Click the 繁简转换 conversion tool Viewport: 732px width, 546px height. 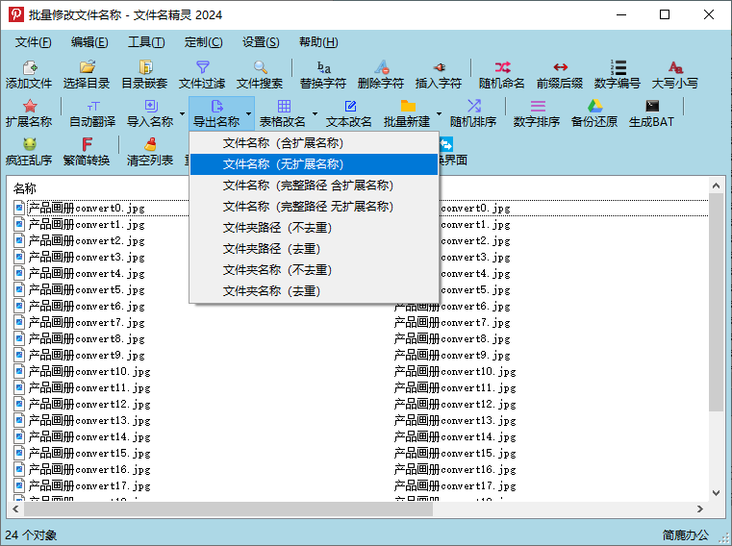(87, 151)
